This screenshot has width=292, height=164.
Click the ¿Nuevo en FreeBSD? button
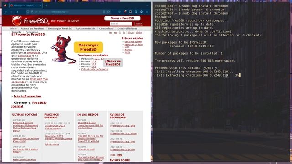[x=113, y=63]
